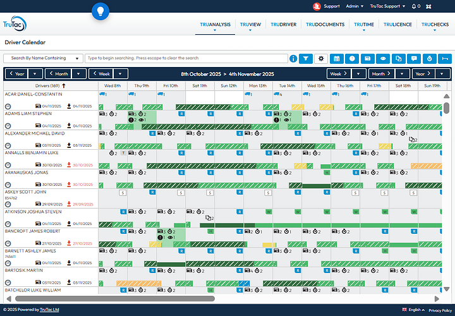Image resolution: width=455 pixels, height=316 pixels.
Task: Open the TRUTIME menu
Action: click(x=364, y=25)
